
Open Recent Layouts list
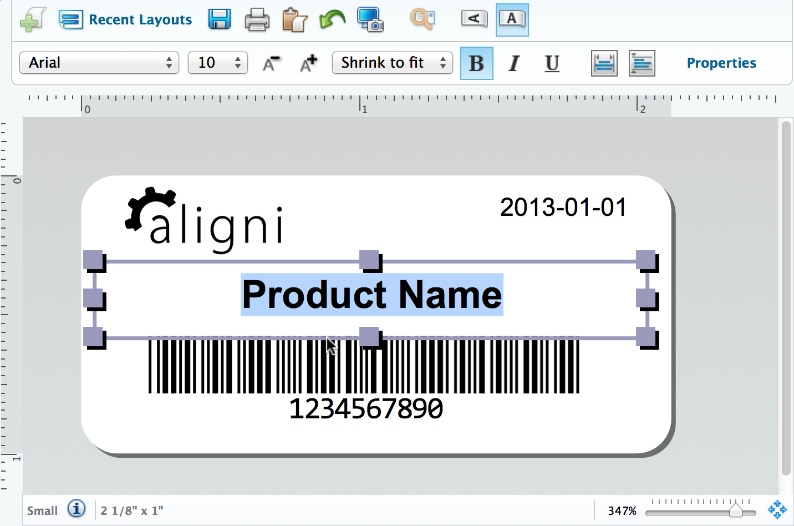pyautogui.click(x=140, y=20)
